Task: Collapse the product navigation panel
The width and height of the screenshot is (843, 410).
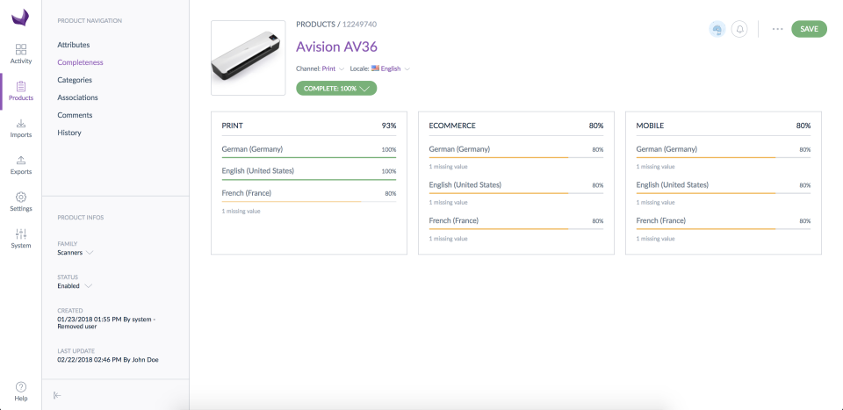Action: (57, 395)
